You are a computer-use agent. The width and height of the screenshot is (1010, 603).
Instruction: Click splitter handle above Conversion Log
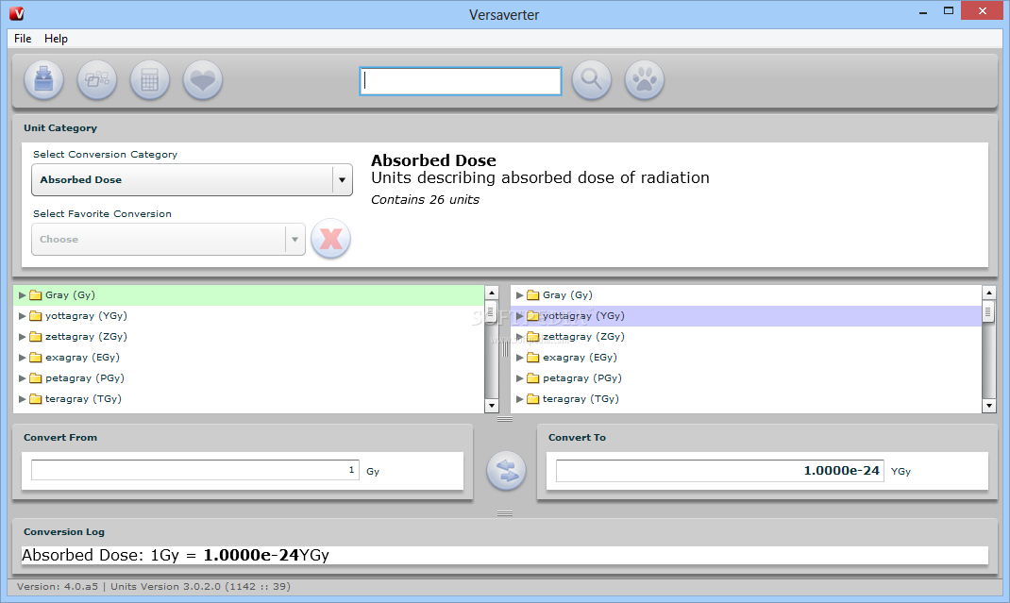point(505,513)
